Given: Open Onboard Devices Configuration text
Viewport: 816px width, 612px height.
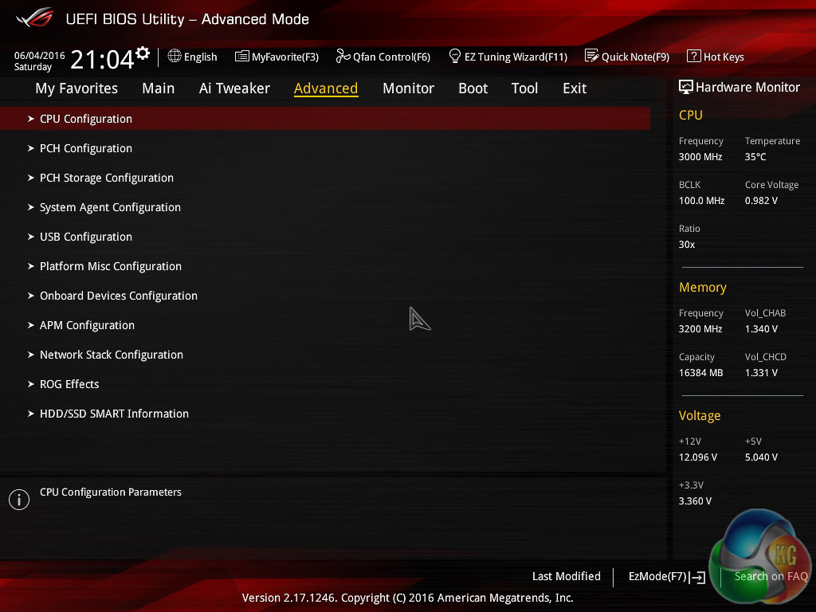Looking at the screenshot, I should click(119, 296).
